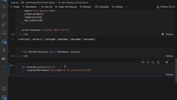Change language mode of cell 13
The height and width of the screenshot is (100, 177).
[x=170, y=34]
